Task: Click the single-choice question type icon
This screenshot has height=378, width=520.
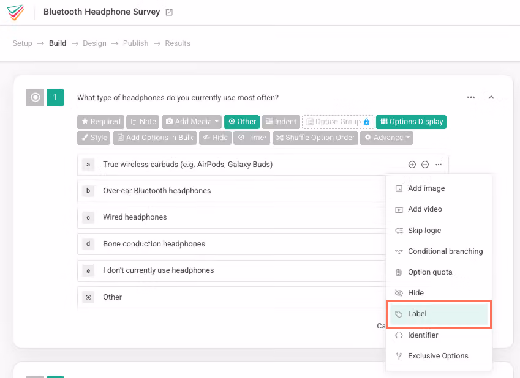Action: coord(35,97)
